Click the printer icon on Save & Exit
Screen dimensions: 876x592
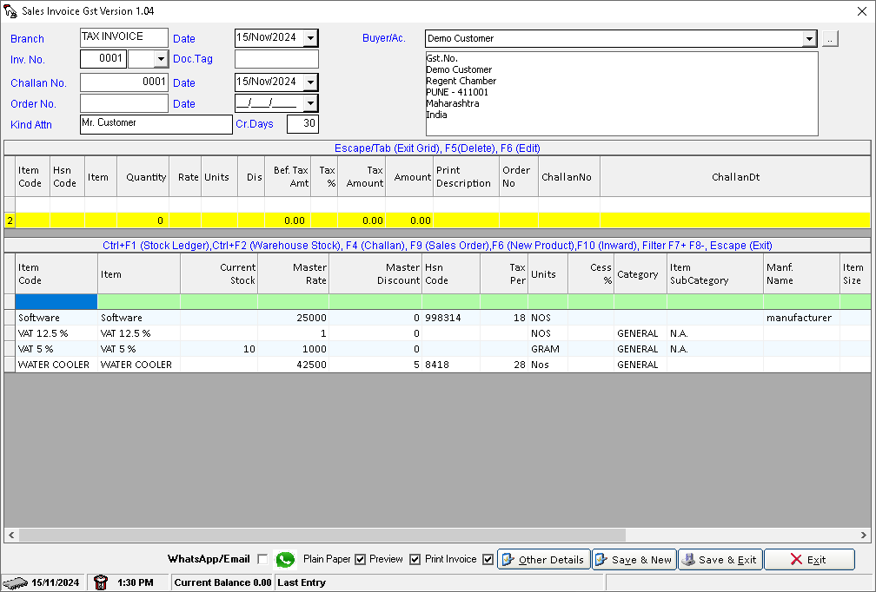689,559
